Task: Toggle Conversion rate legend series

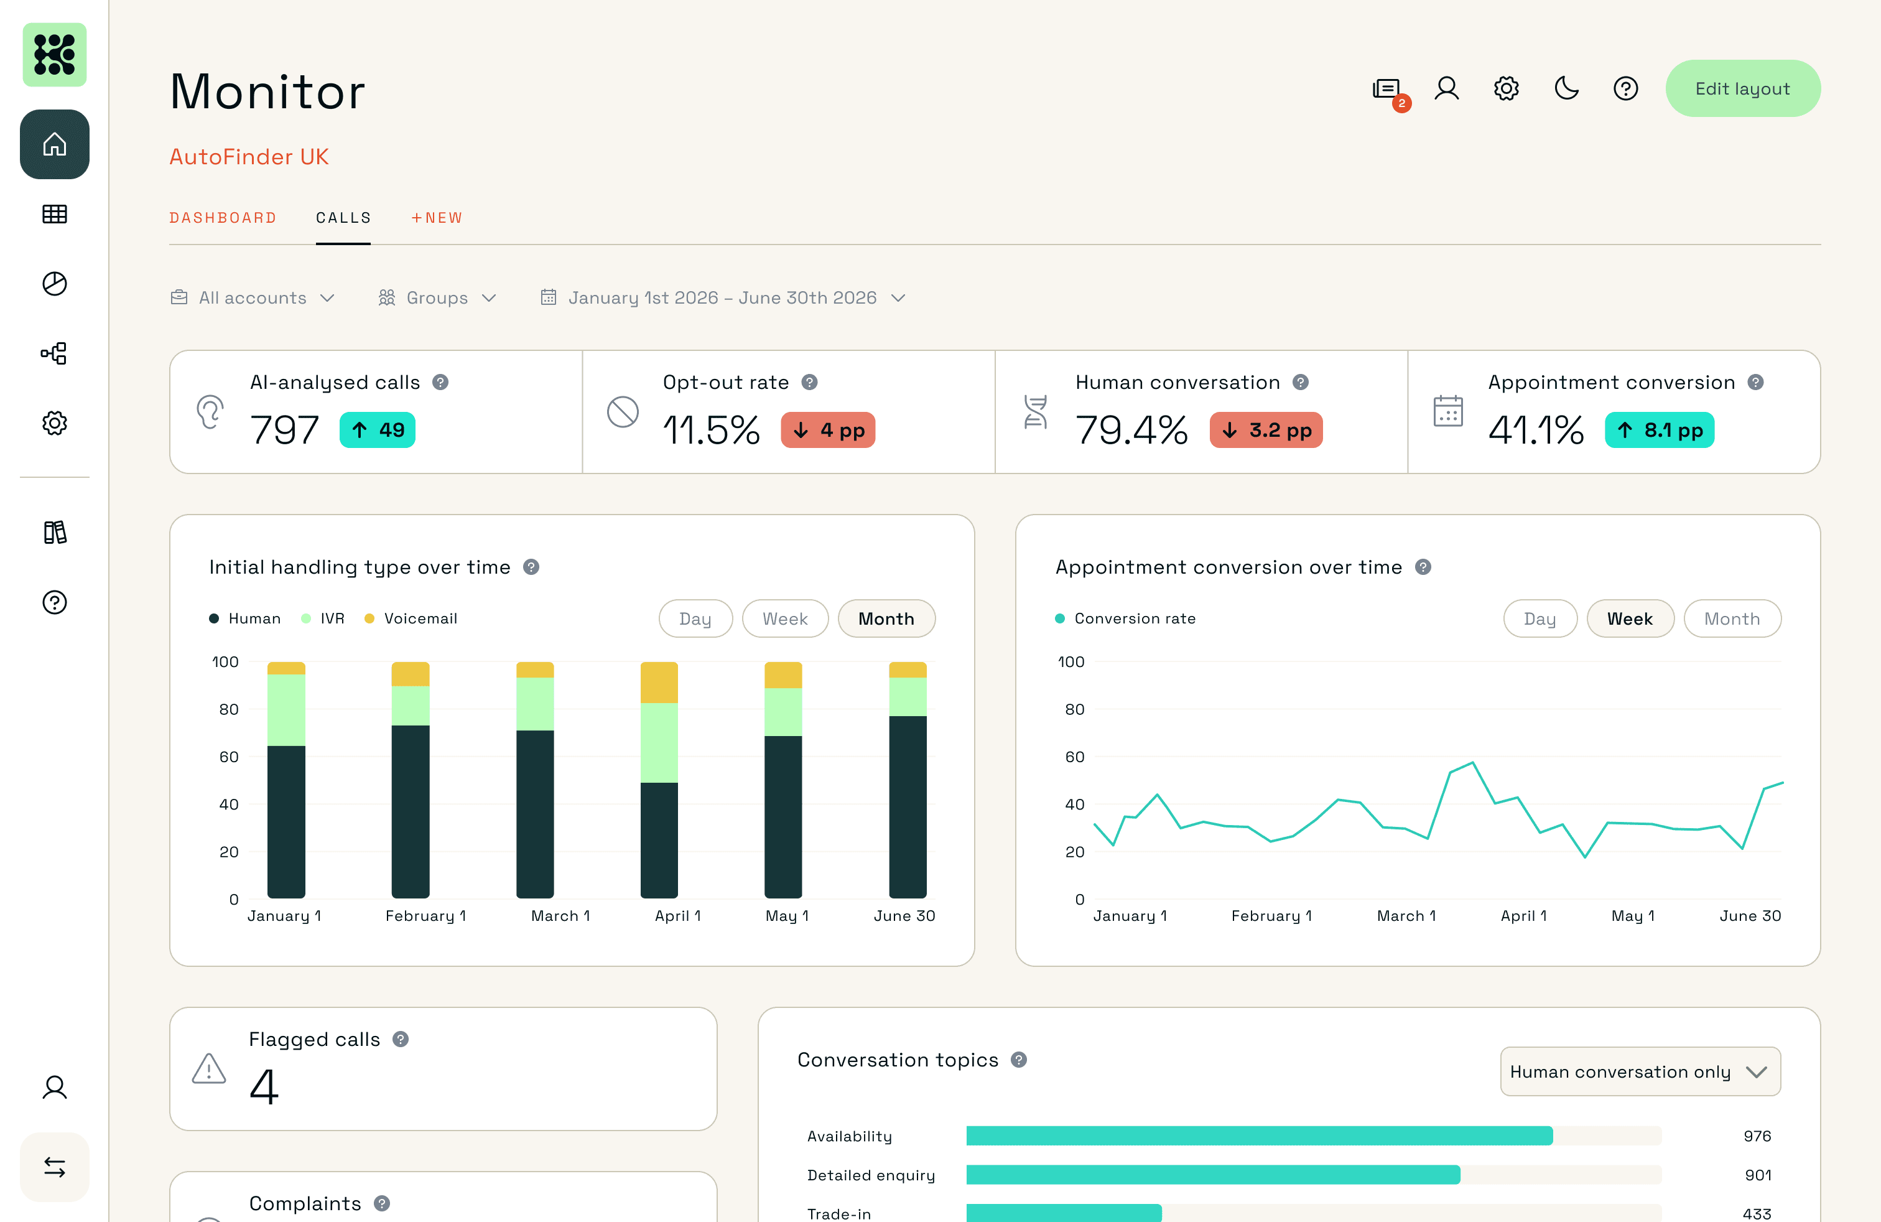Action: (1125, 619)
